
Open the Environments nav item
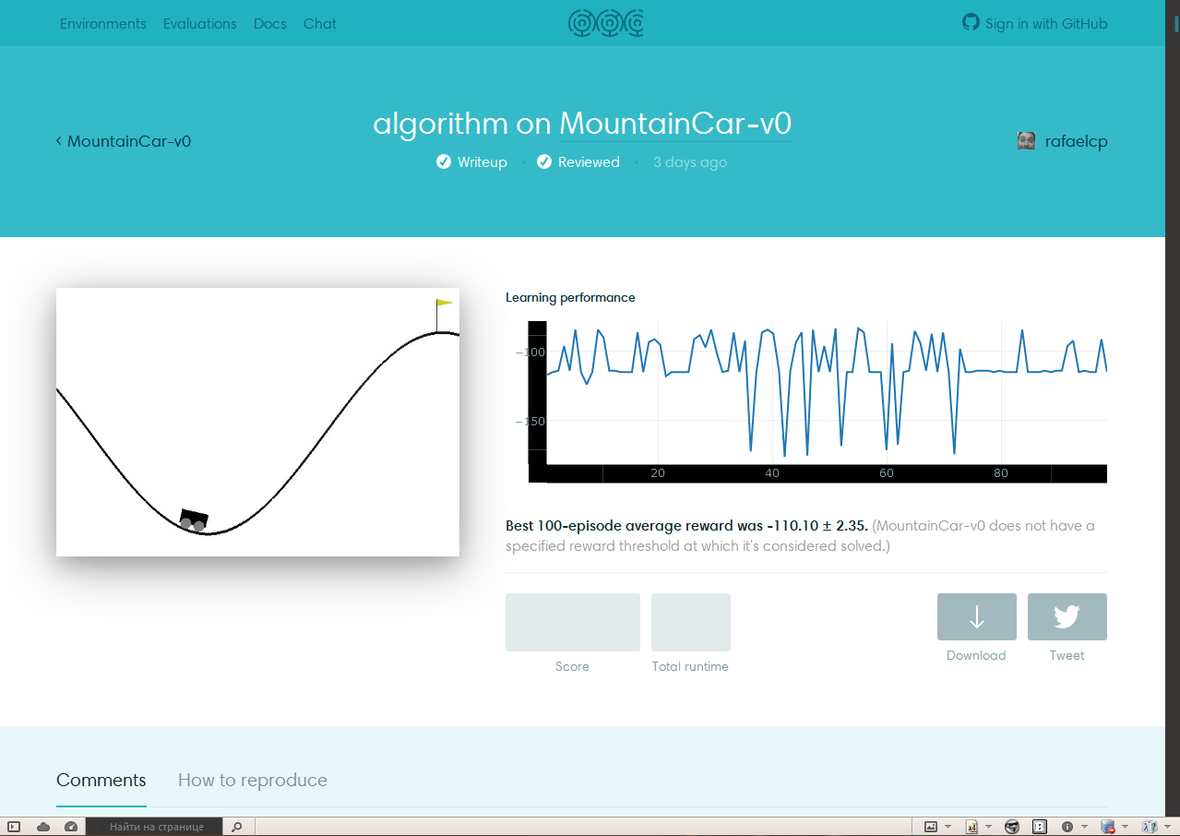(x=102, y=24)
